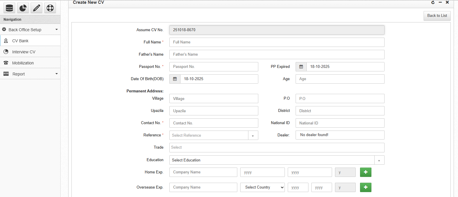This screenshot has height=197, width=458.
Task: Open the Select Country dropdown
Action: [262, 187]
